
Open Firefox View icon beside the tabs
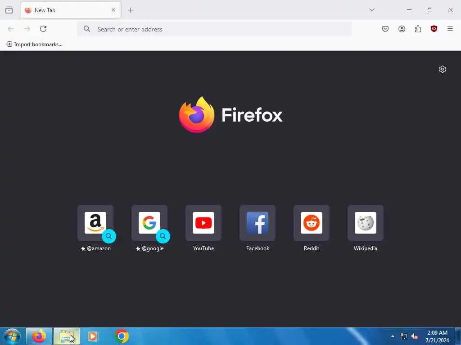click(x=9, y=10)
